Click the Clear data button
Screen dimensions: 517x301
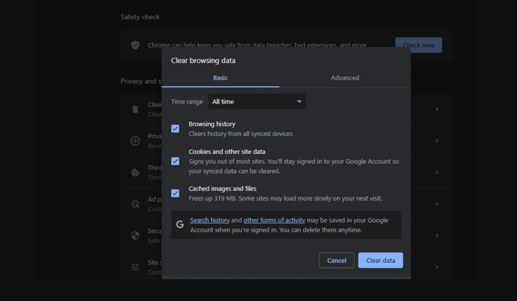click(x=380, y=260)
